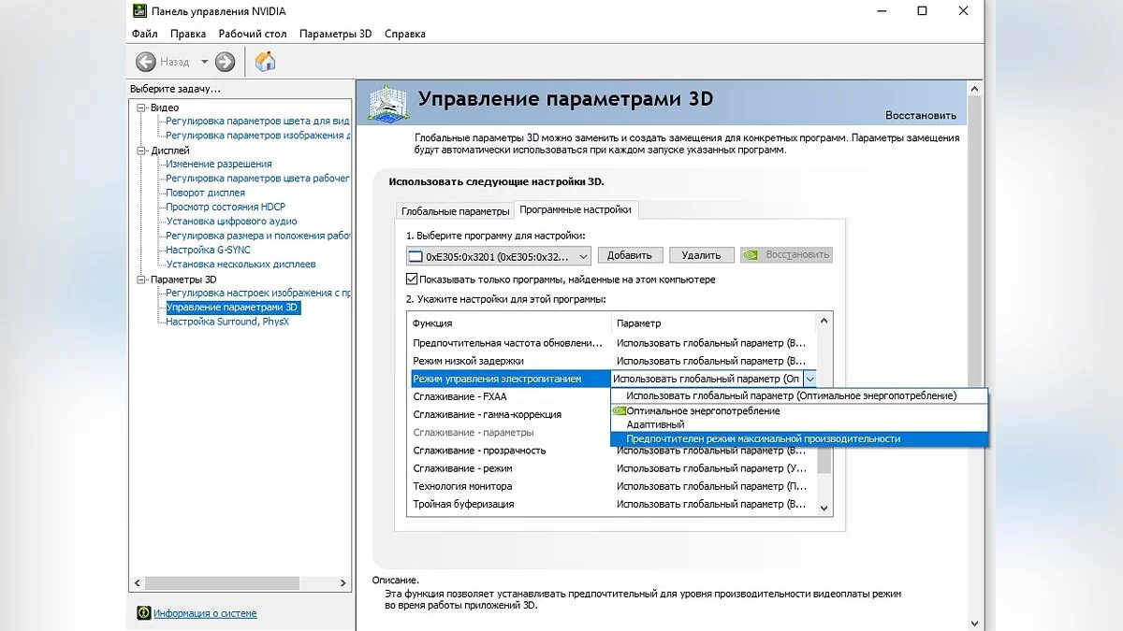1123x631 pixels.
Task: Select Режим низкой задержки row
Action: pos(612,361)
